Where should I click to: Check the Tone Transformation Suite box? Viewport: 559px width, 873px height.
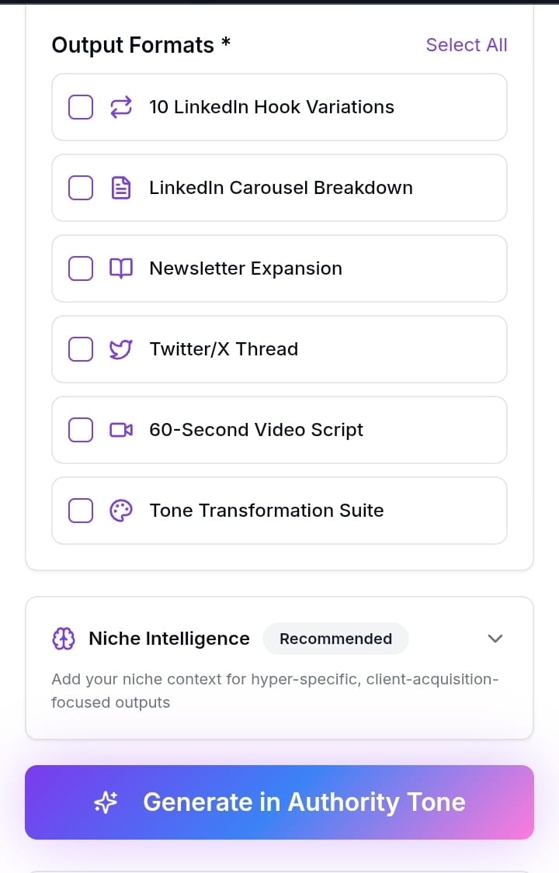(x=80, y=511)
